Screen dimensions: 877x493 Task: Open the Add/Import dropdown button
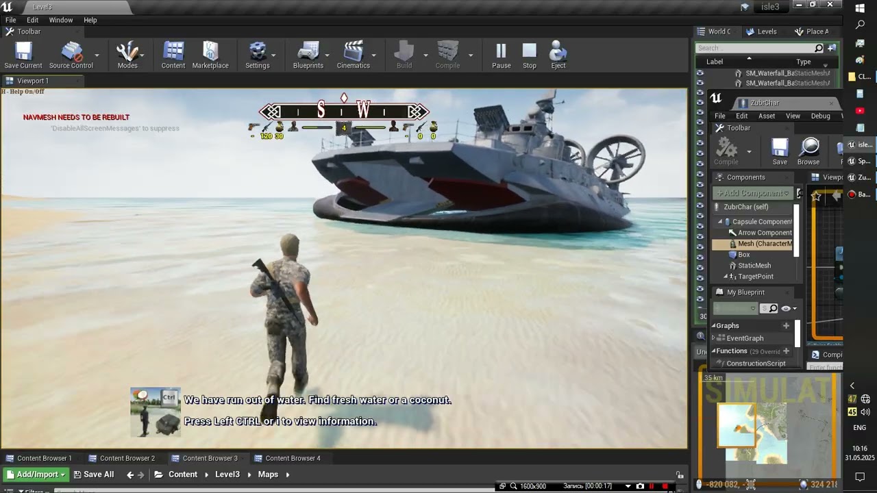[x=36, y=475]
